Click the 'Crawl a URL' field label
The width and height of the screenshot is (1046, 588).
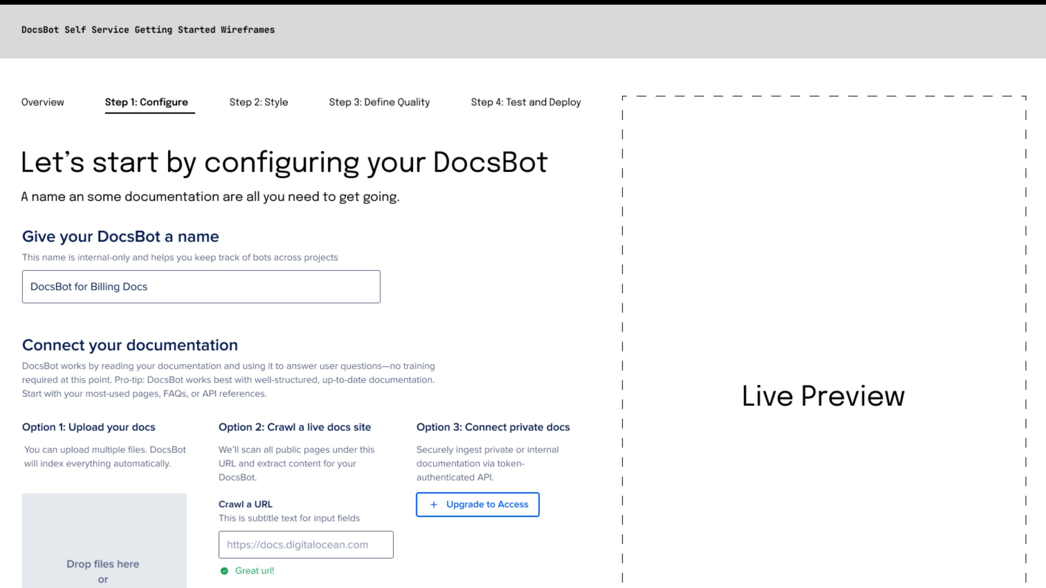pyautogui.click(x=245, y=504)
